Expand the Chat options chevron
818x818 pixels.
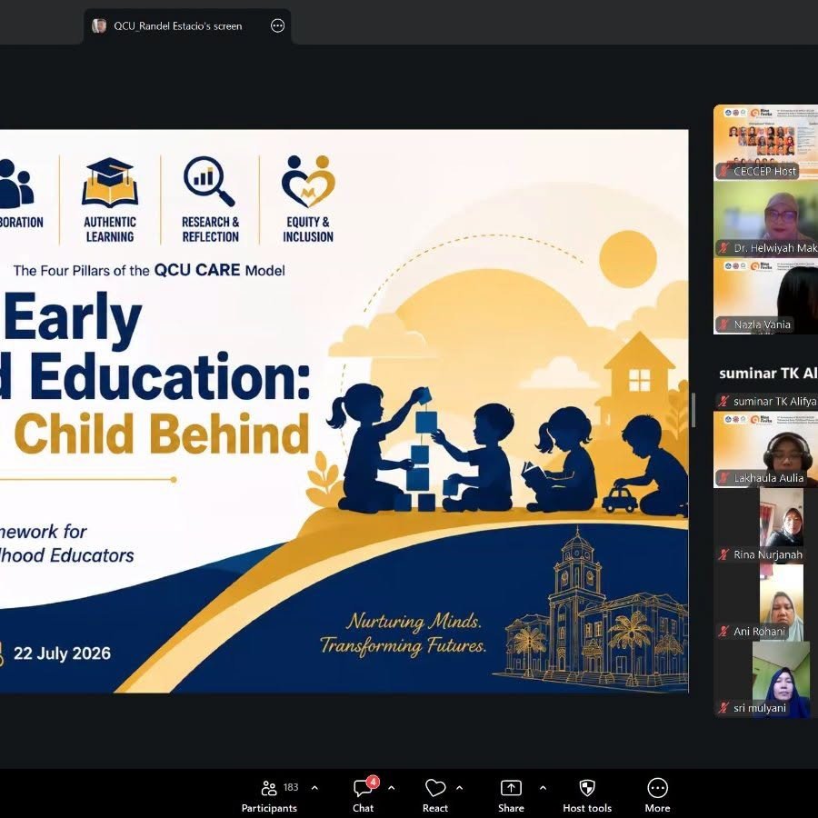point(391,788)
